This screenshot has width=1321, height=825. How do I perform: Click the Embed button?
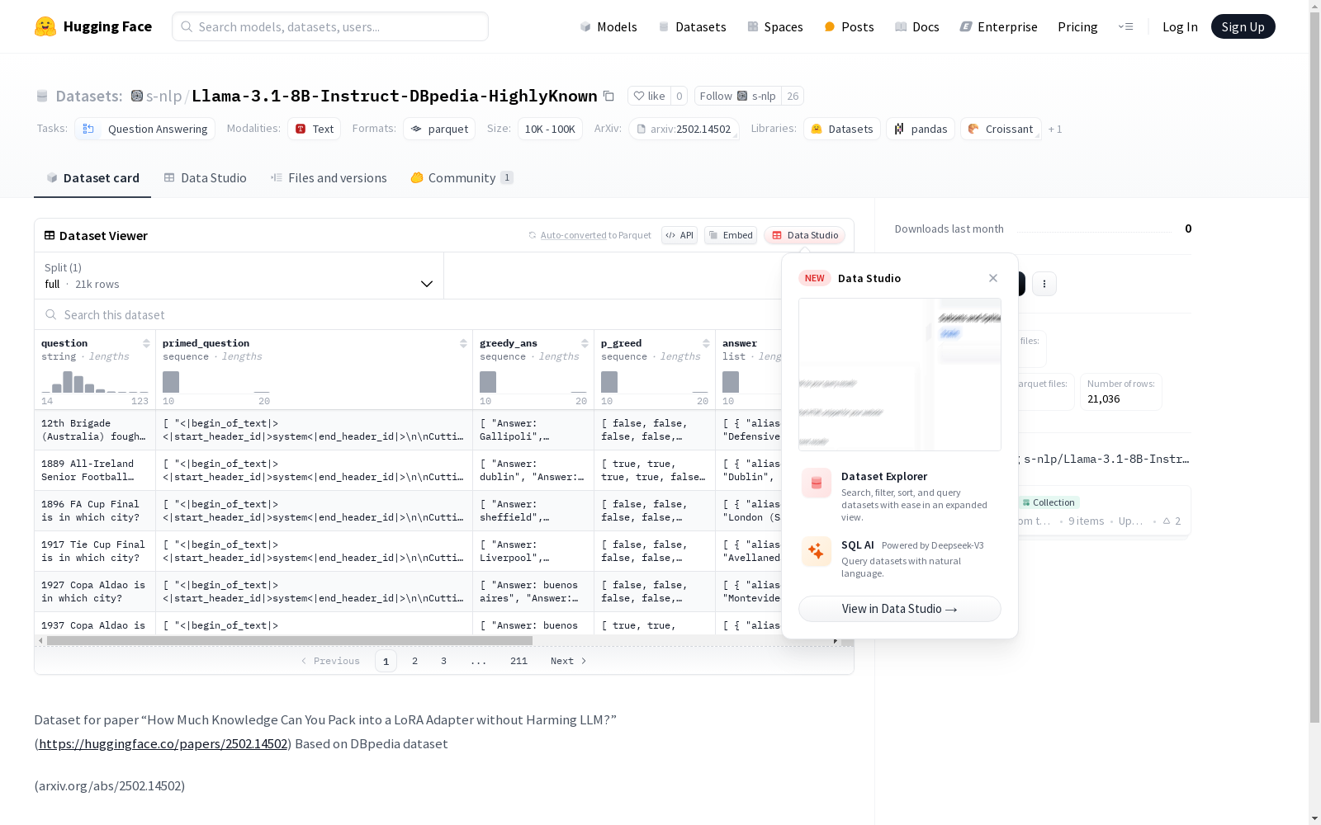pyautogui.click(x=731, y=235)
